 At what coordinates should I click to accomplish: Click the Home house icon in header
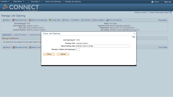click(x=152, y=2)
